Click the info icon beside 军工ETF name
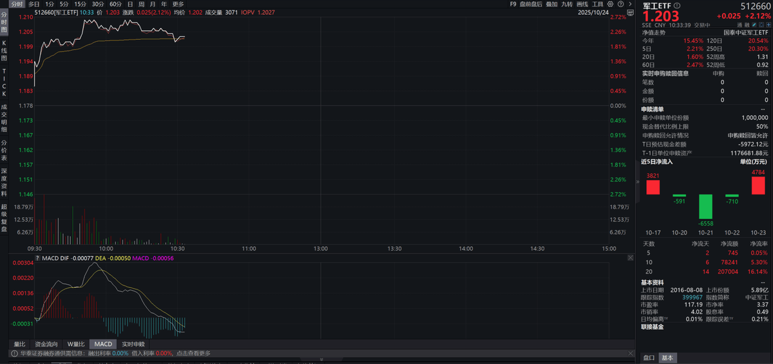Viewport: 773px width, 364px height. tap(677, 5)
